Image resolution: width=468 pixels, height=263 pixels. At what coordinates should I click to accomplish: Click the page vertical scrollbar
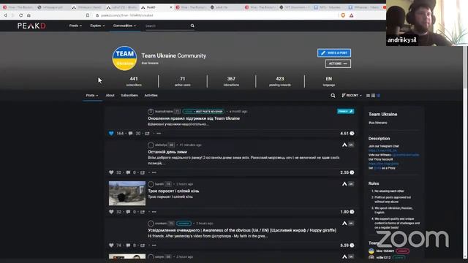(465, 152)
